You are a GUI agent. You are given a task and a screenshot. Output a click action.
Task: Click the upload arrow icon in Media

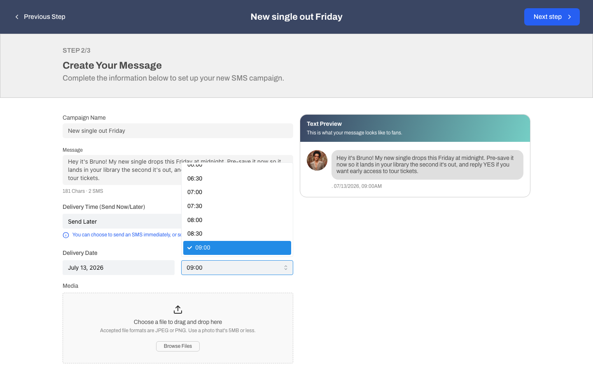tap(178, 310)
